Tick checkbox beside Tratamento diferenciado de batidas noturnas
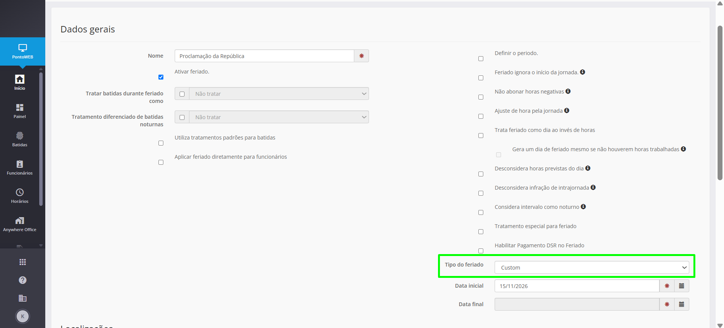 coord(182,117)
